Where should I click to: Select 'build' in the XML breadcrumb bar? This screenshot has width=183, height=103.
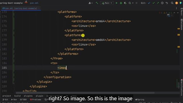17,96
